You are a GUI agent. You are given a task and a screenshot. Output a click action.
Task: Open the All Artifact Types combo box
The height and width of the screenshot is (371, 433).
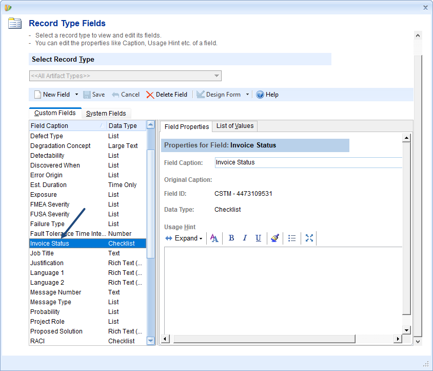click(125, 76)
